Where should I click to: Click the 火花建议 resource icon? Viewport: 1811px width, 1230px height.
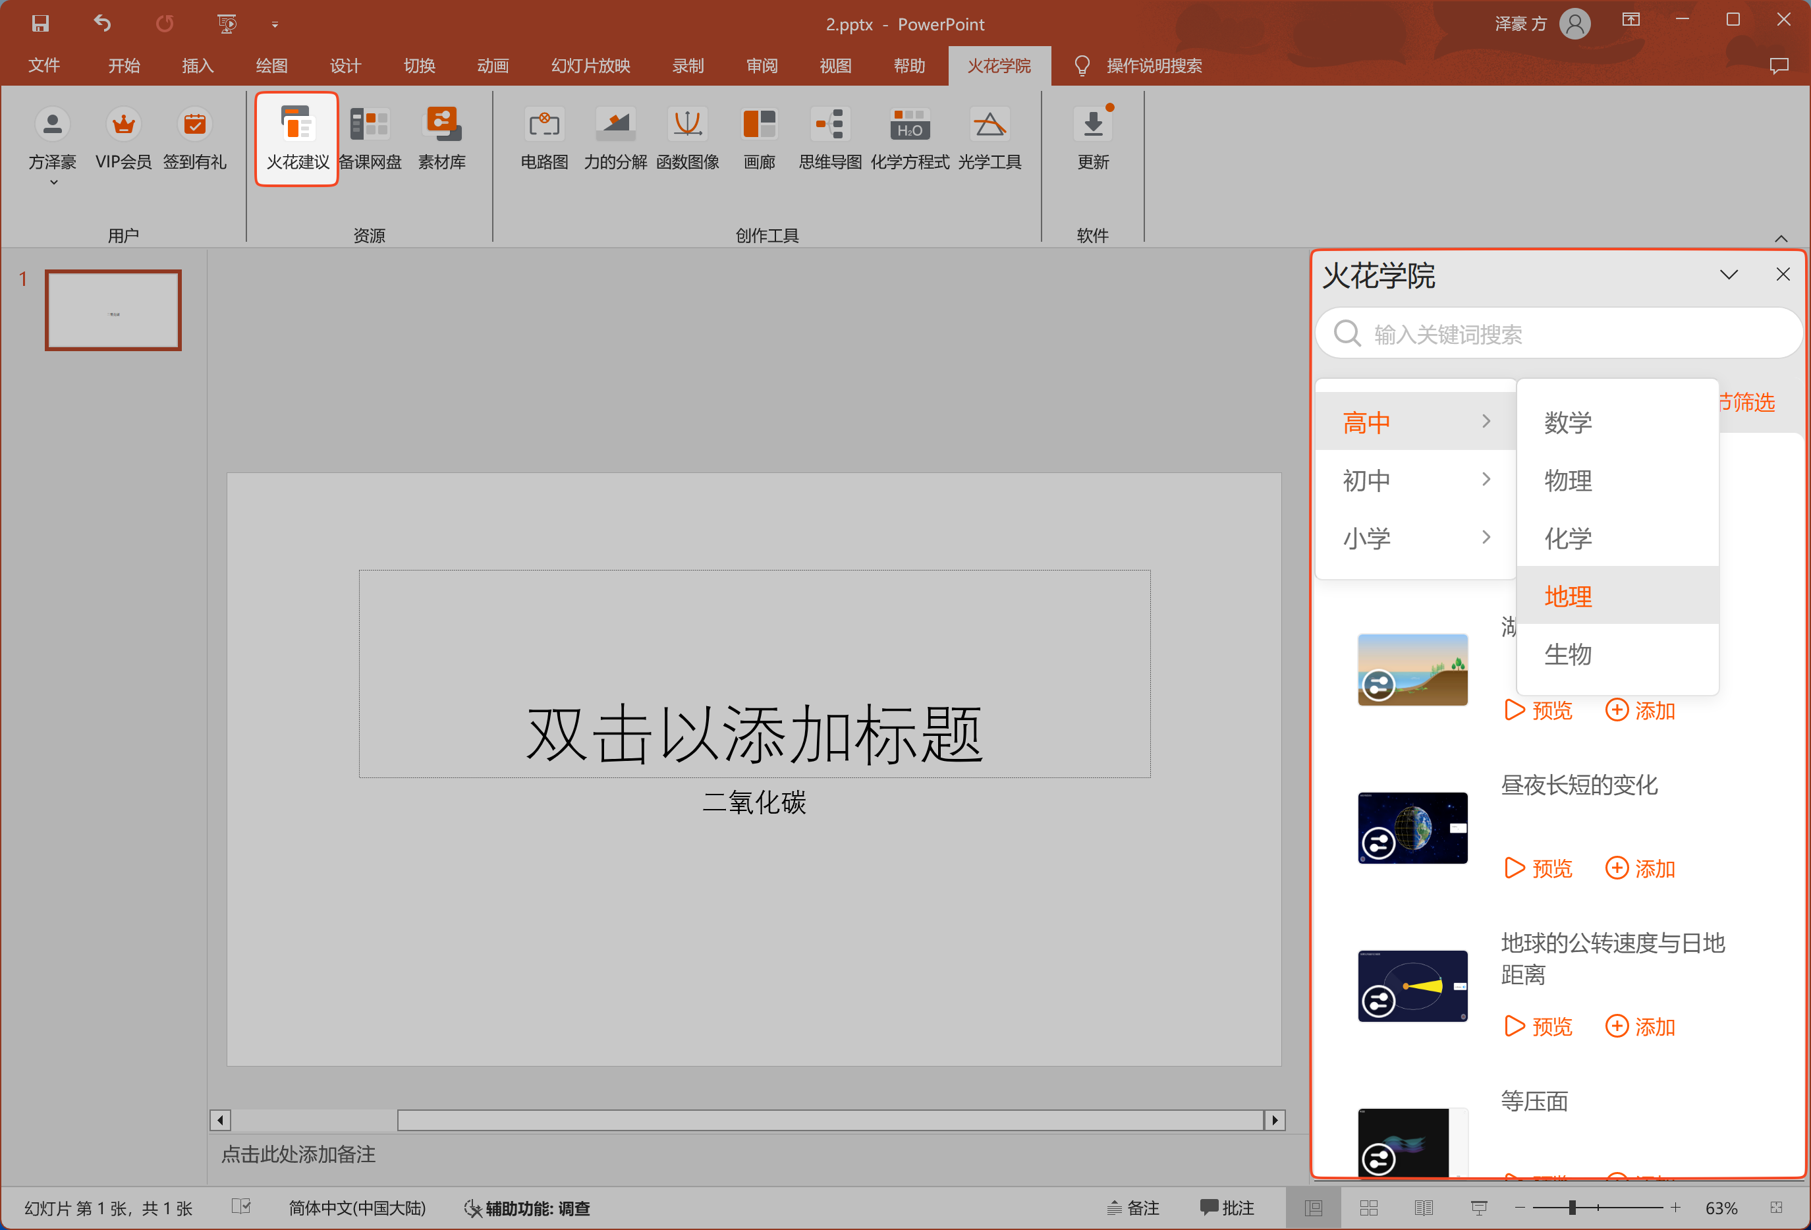297,139
